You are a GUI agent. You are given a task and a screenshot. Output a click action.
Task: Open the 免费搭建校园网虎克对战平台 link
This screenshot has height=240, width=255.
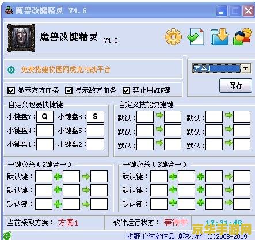(x=66, y=70)
